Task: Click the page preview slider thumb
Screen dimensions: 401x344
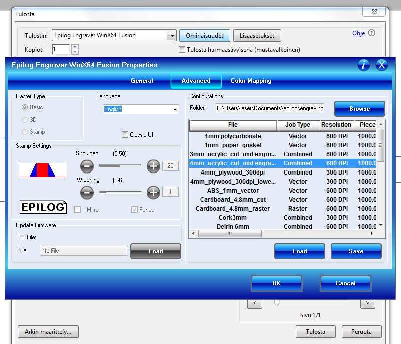Action: pos(277,302)
